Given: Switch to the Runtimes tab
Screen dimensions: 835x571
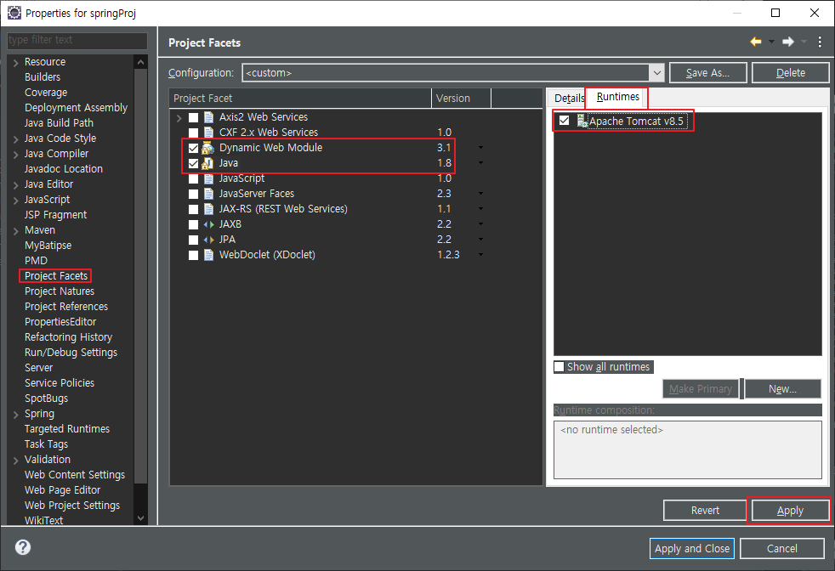Looking at the screenshot, I should click(617, 97).
